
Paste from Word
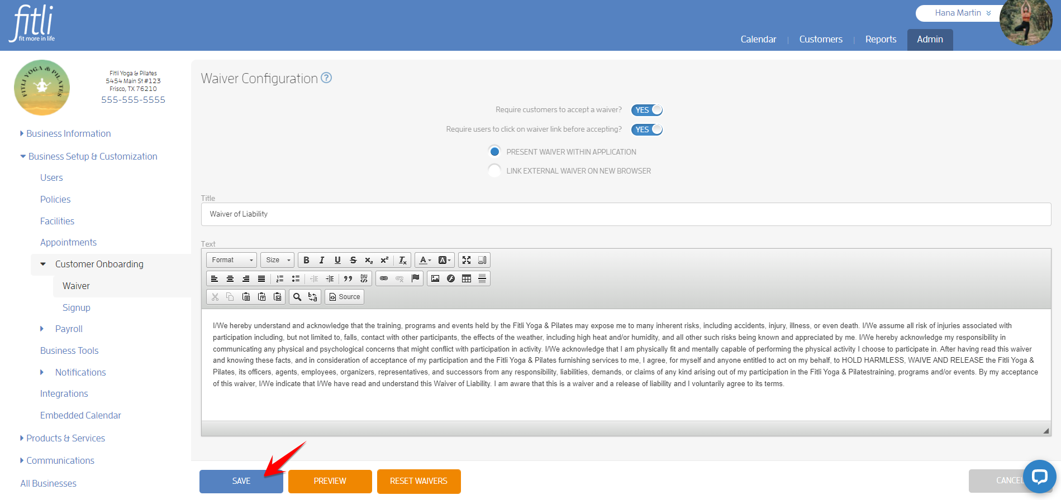tap(277, 297)
